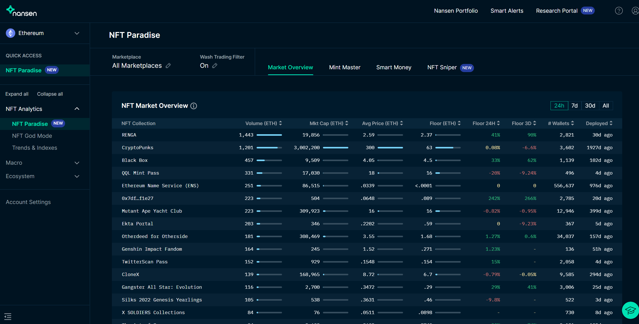Select NFT Paradise under NFT Analytics
Viewport: 639px width, 324px height.
coord(30,124)
